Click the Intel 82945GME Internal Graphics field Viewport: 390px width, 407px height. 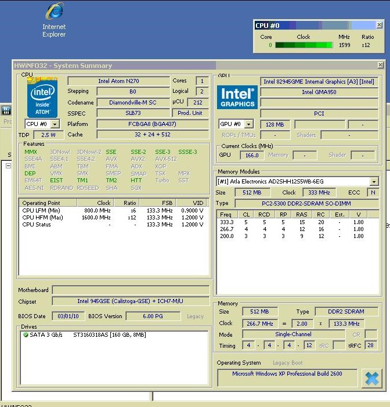tap(319, 81)
